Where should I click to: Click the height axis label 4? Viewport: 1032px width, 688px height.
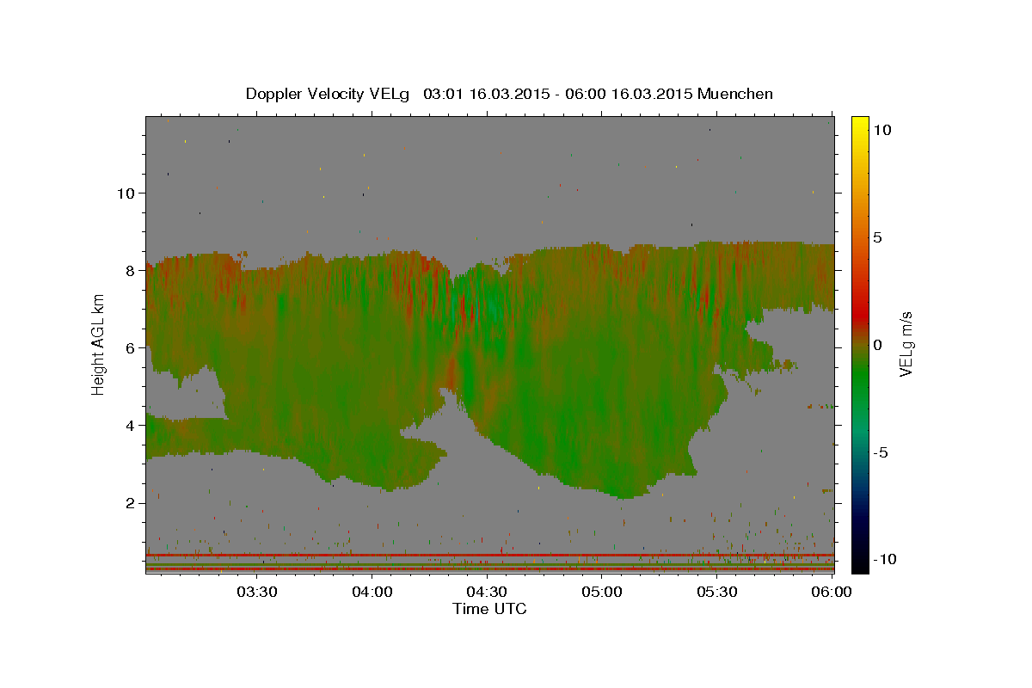pos(130,425)
